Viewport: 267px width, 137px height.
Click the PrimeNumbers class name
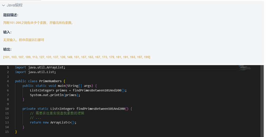(50, 81)
